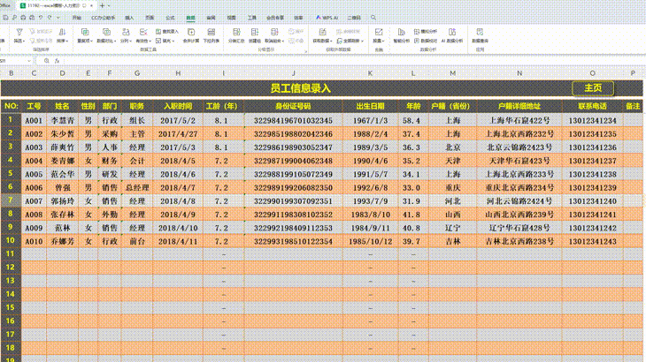Click the Data Compare (数据对比) icon
The width and height of the screenshot is (646, 362).
[x=106, y=32]
